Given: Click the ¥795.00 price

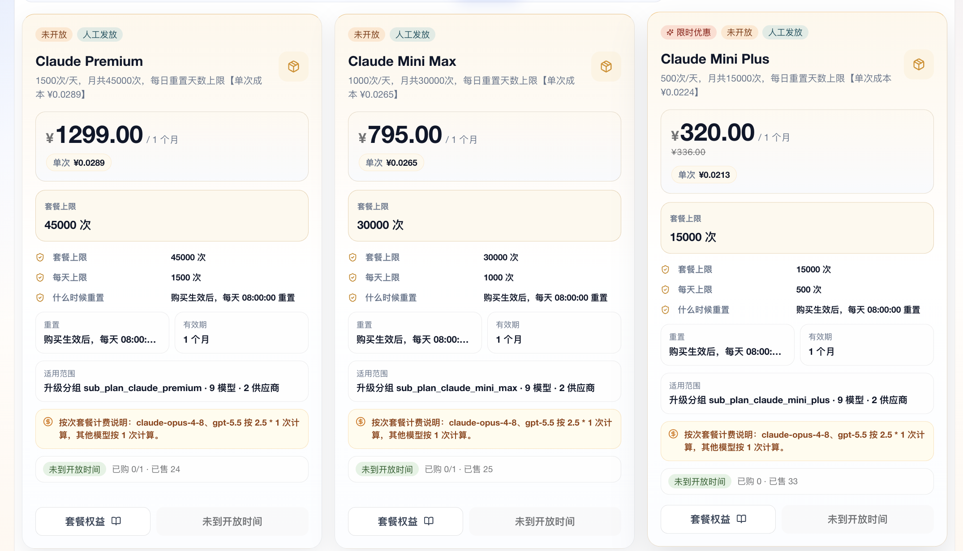Looking at the screenshot, I should pos(400,135).
